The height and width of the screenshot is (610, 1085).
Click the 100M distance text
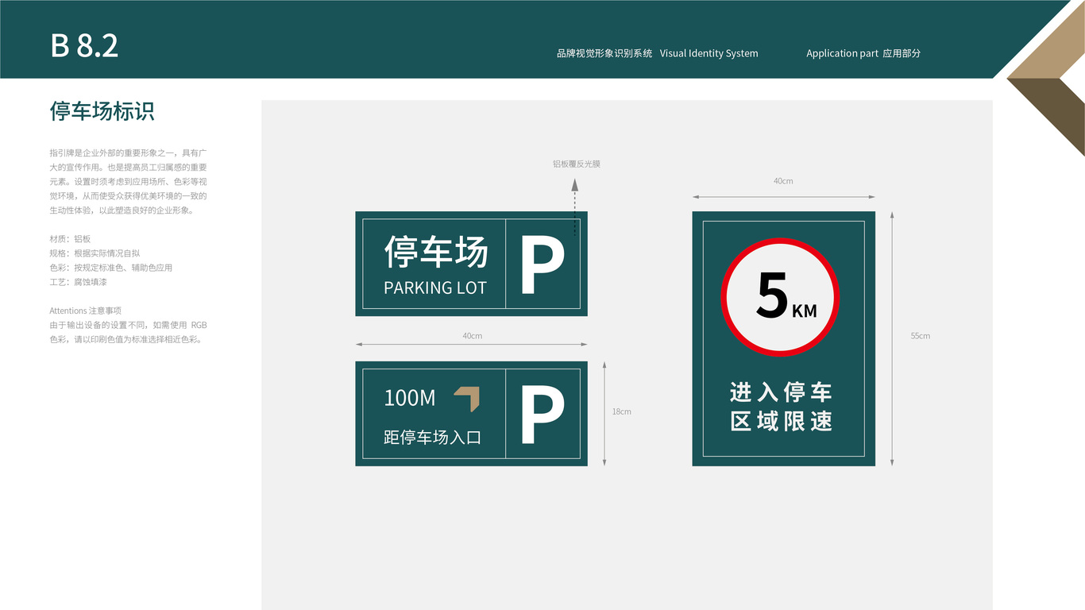point(410,398)
